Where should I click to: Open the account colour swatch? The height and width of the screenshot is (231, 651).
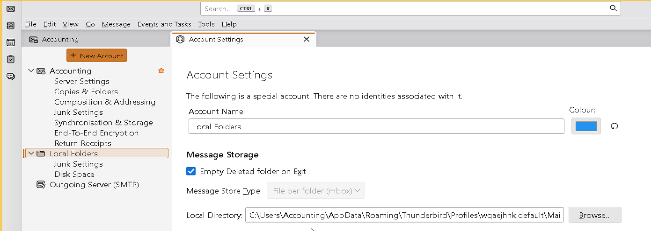click(586, 126)
